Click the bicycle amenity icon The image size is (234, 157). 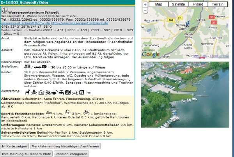tap(48, 92)
